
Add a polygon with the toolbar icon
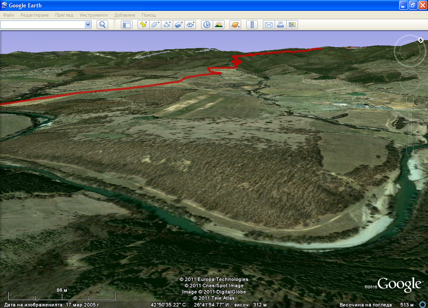tap(155, 25)
